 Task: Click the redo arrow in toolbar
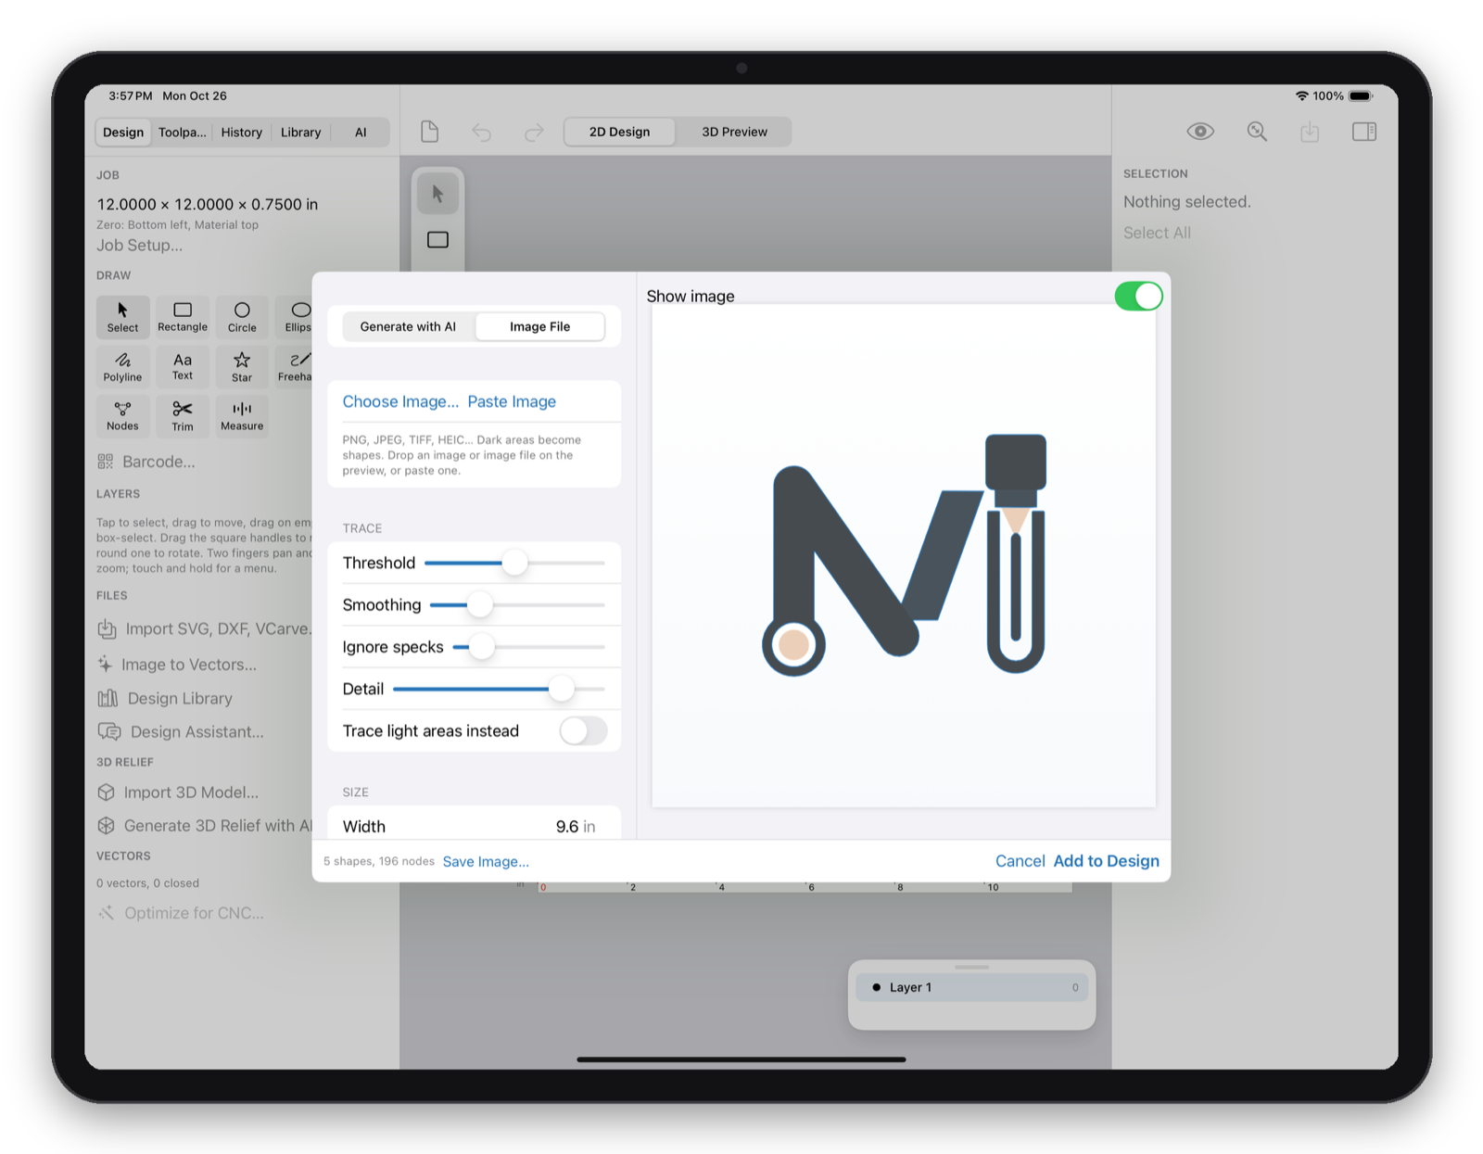(x=534, y=133)
